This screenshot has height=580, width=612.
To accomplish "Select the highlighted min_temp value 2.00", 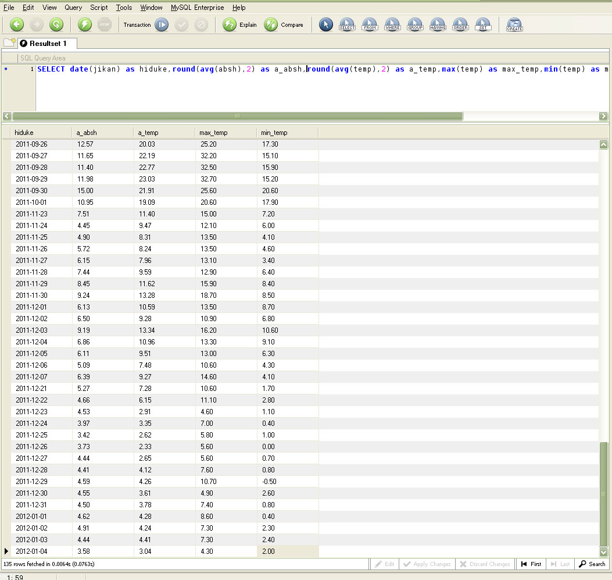I will point(288,551).
